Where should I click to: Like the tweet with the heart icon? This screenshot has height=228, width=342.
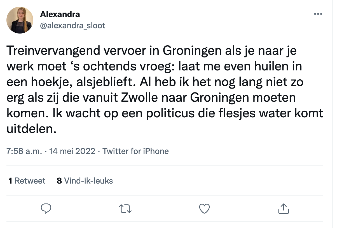(204, 209)
